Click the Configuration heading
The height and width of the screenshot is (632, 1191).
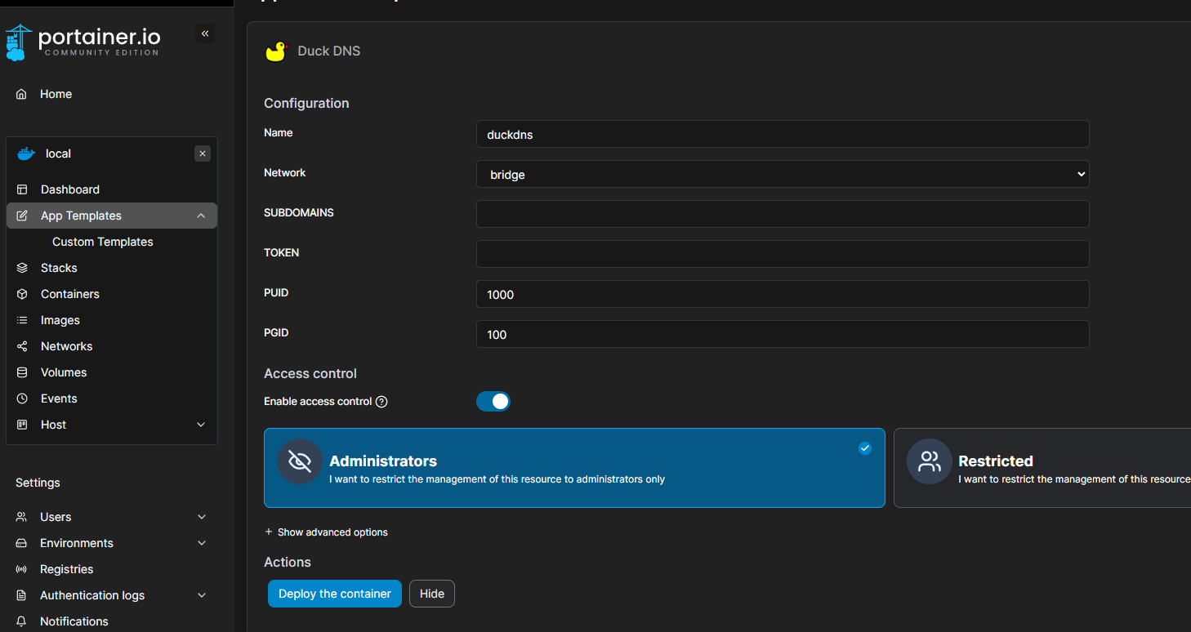click(x=306, y=104)
